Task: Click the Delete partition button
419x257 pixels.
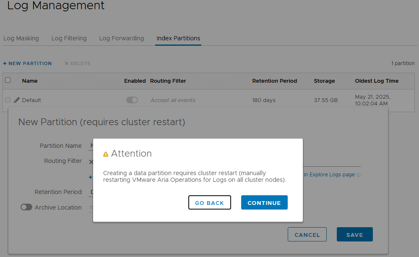Action: tap(78, 63)
